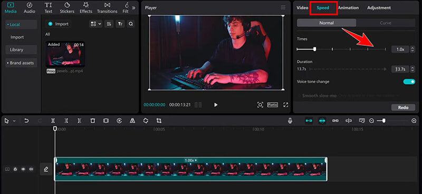Select the imported pexels video thumbnail
This screenshot has width=422, height=194.
pos(65,54)
